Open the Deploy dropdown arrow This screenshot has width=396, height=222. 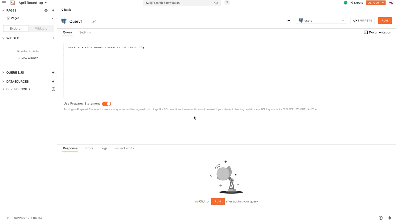coord(383,3)
